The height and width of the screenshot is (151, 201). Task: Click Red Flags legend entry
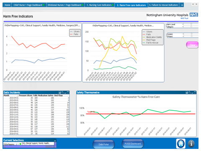tap(149, 40)
